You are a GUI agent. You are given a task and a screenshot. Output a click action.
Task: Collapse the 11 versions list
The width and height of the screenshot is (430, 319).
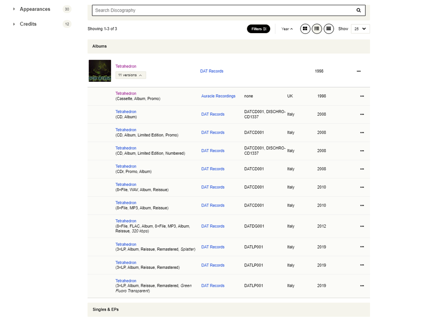131,75
